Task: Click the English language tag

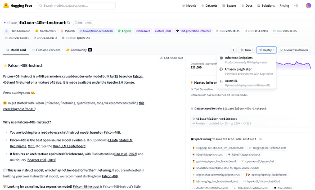Action: [x=124, y=31]
